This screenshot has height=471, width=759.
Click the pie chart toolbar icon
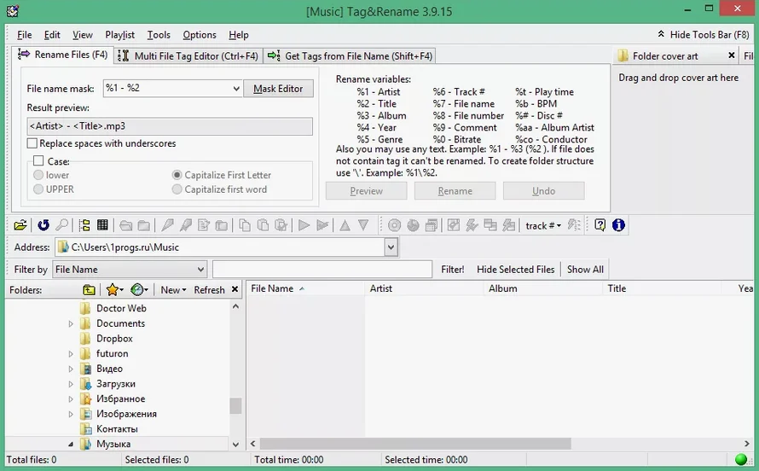point(413,225)
